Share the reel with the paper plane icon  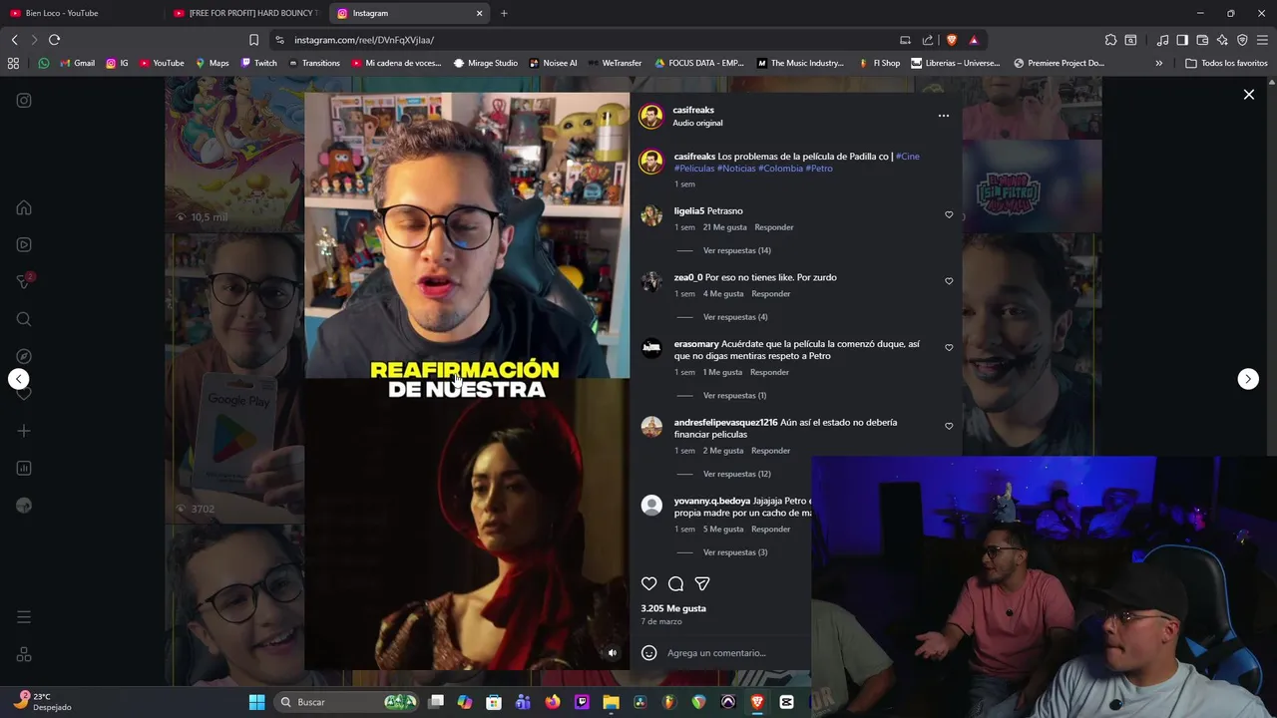point(702,583)
